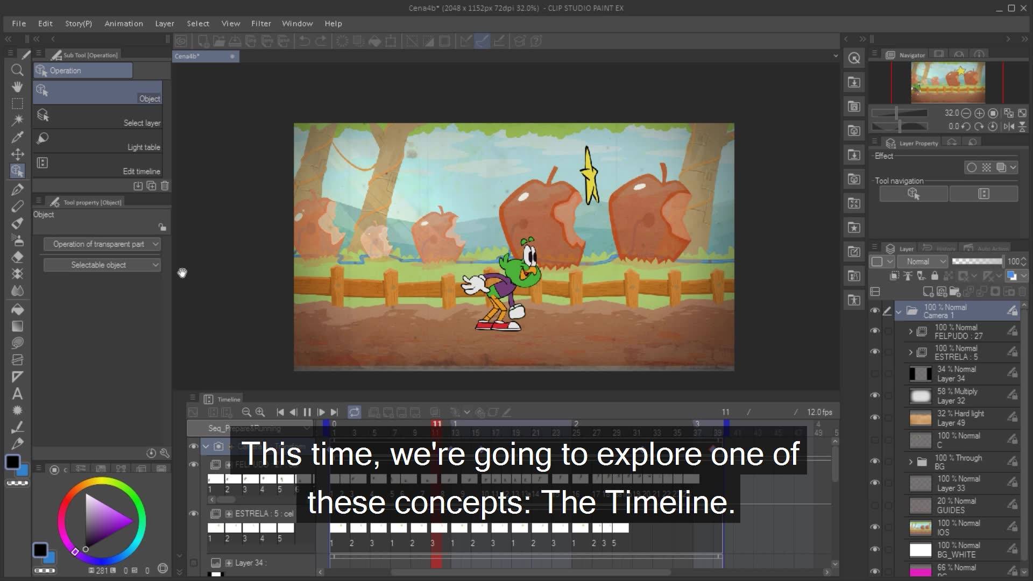Viewport: 1033px width, 581px height.
Task: Zoom out the timeline
Action: tap(246, 412)
